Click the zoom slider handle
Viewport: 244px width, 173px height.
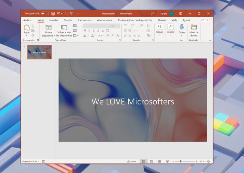coord(181,161)
